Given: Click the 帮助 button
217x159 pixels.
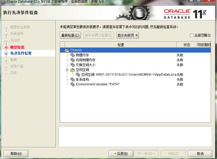Looking at the screenshot, I should (x=16, y=154).
